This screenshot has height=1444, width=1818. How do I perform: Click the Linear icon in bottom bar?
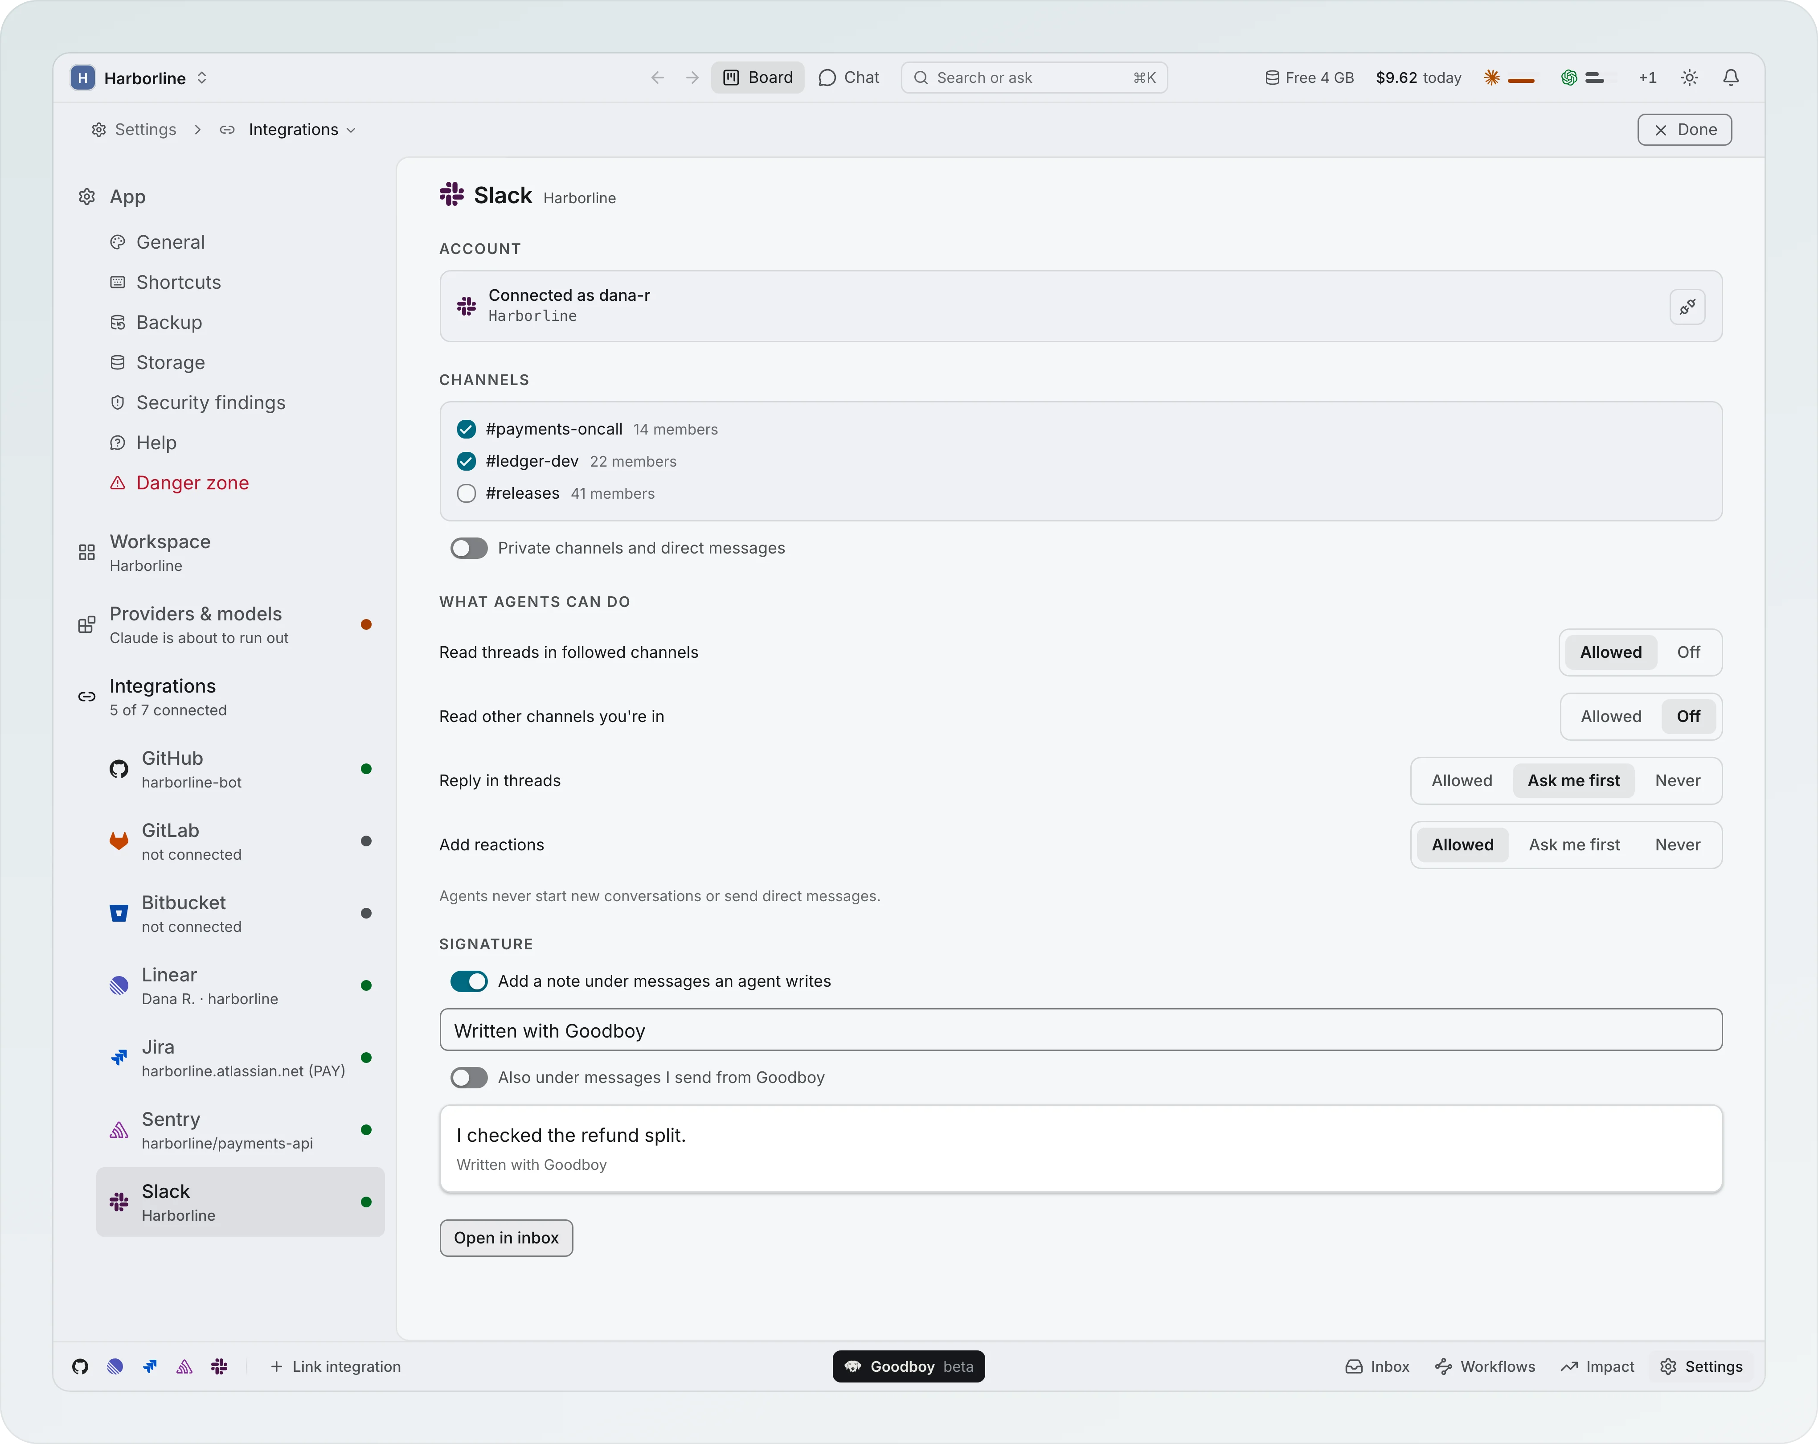pyautogui.click(x=115, y=1366)
